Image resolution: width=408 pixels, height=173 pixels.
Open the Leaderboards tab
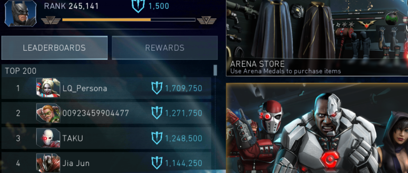pos(54,48)
